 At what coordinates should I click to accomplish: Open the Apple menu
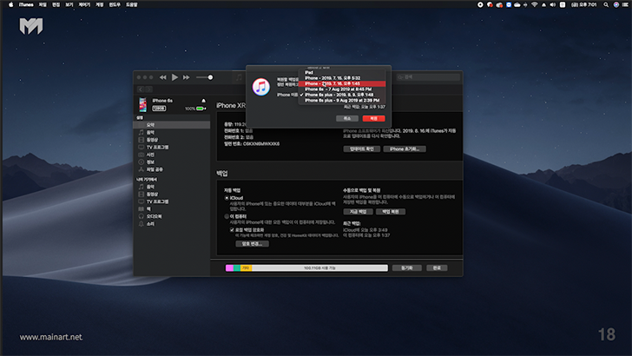tap(11, 5)
